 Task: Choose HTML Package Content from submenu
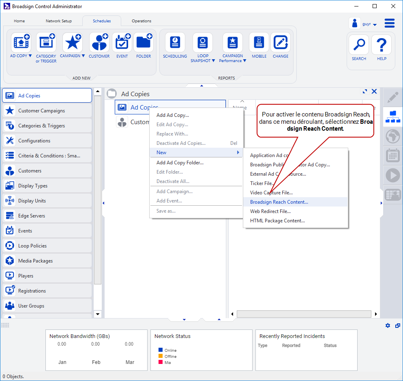pos(277,221)
